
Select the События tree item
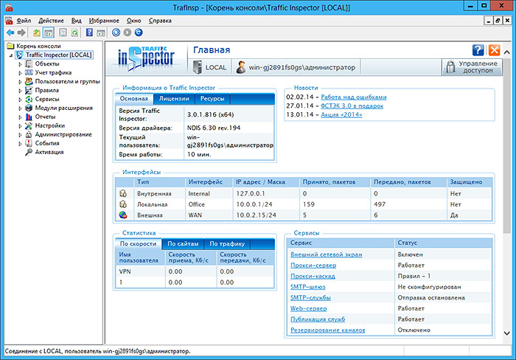(x=47, y=143)
